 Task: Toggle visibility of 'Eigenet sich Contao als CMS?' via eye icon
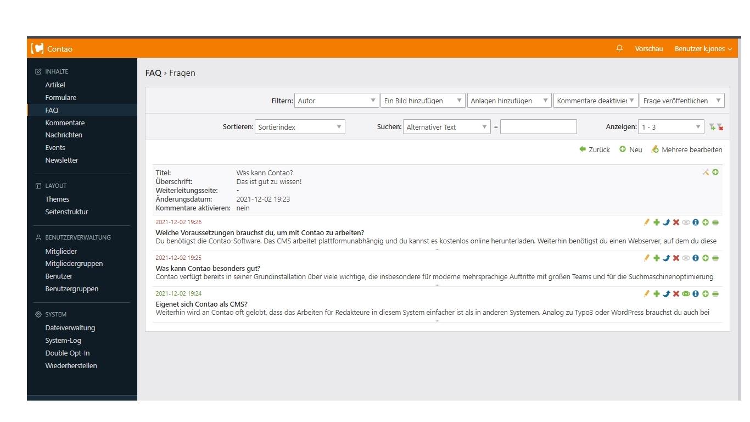click(x=685, y=293)
